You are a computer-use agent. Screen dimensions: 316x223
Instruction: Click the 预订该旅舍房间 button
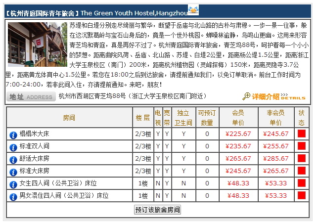click(x=157, y=210)
